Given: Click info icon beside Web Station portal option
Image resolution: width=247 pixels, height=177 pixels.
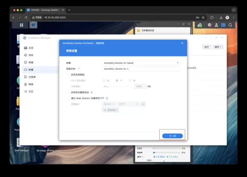Looking at the screenshot, I should [107, 98].
